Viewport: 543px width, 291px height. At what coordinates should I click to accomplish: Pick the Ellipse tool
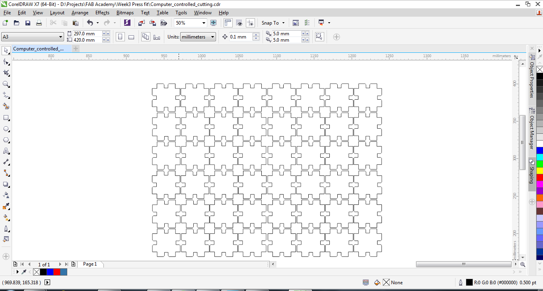click(6, 129)
